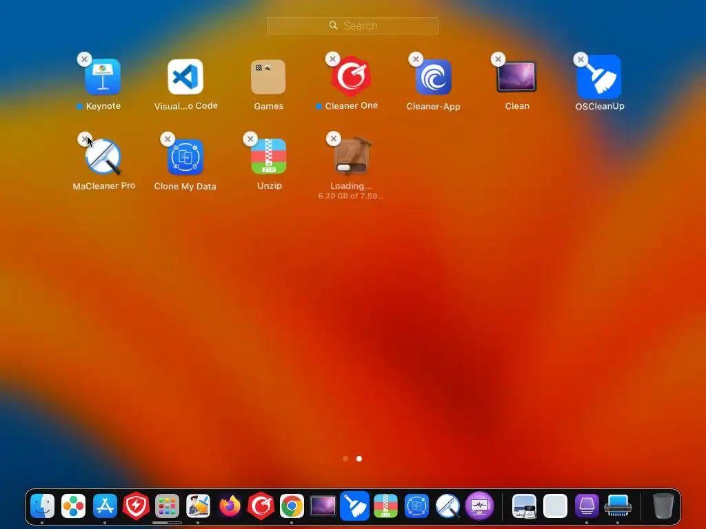
Task: Open Finder from the Dock
Action: click(x=42, y=506)
